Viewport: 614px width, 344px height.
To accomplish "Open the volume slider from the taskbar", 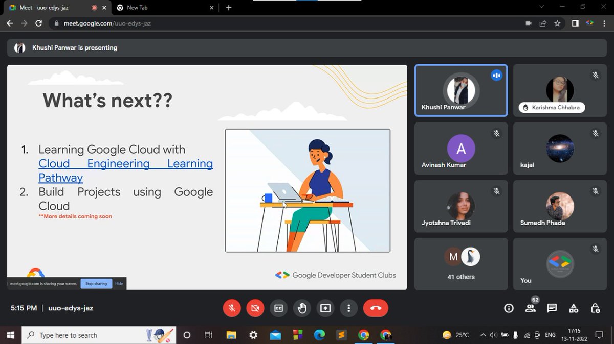I will 493,335.
